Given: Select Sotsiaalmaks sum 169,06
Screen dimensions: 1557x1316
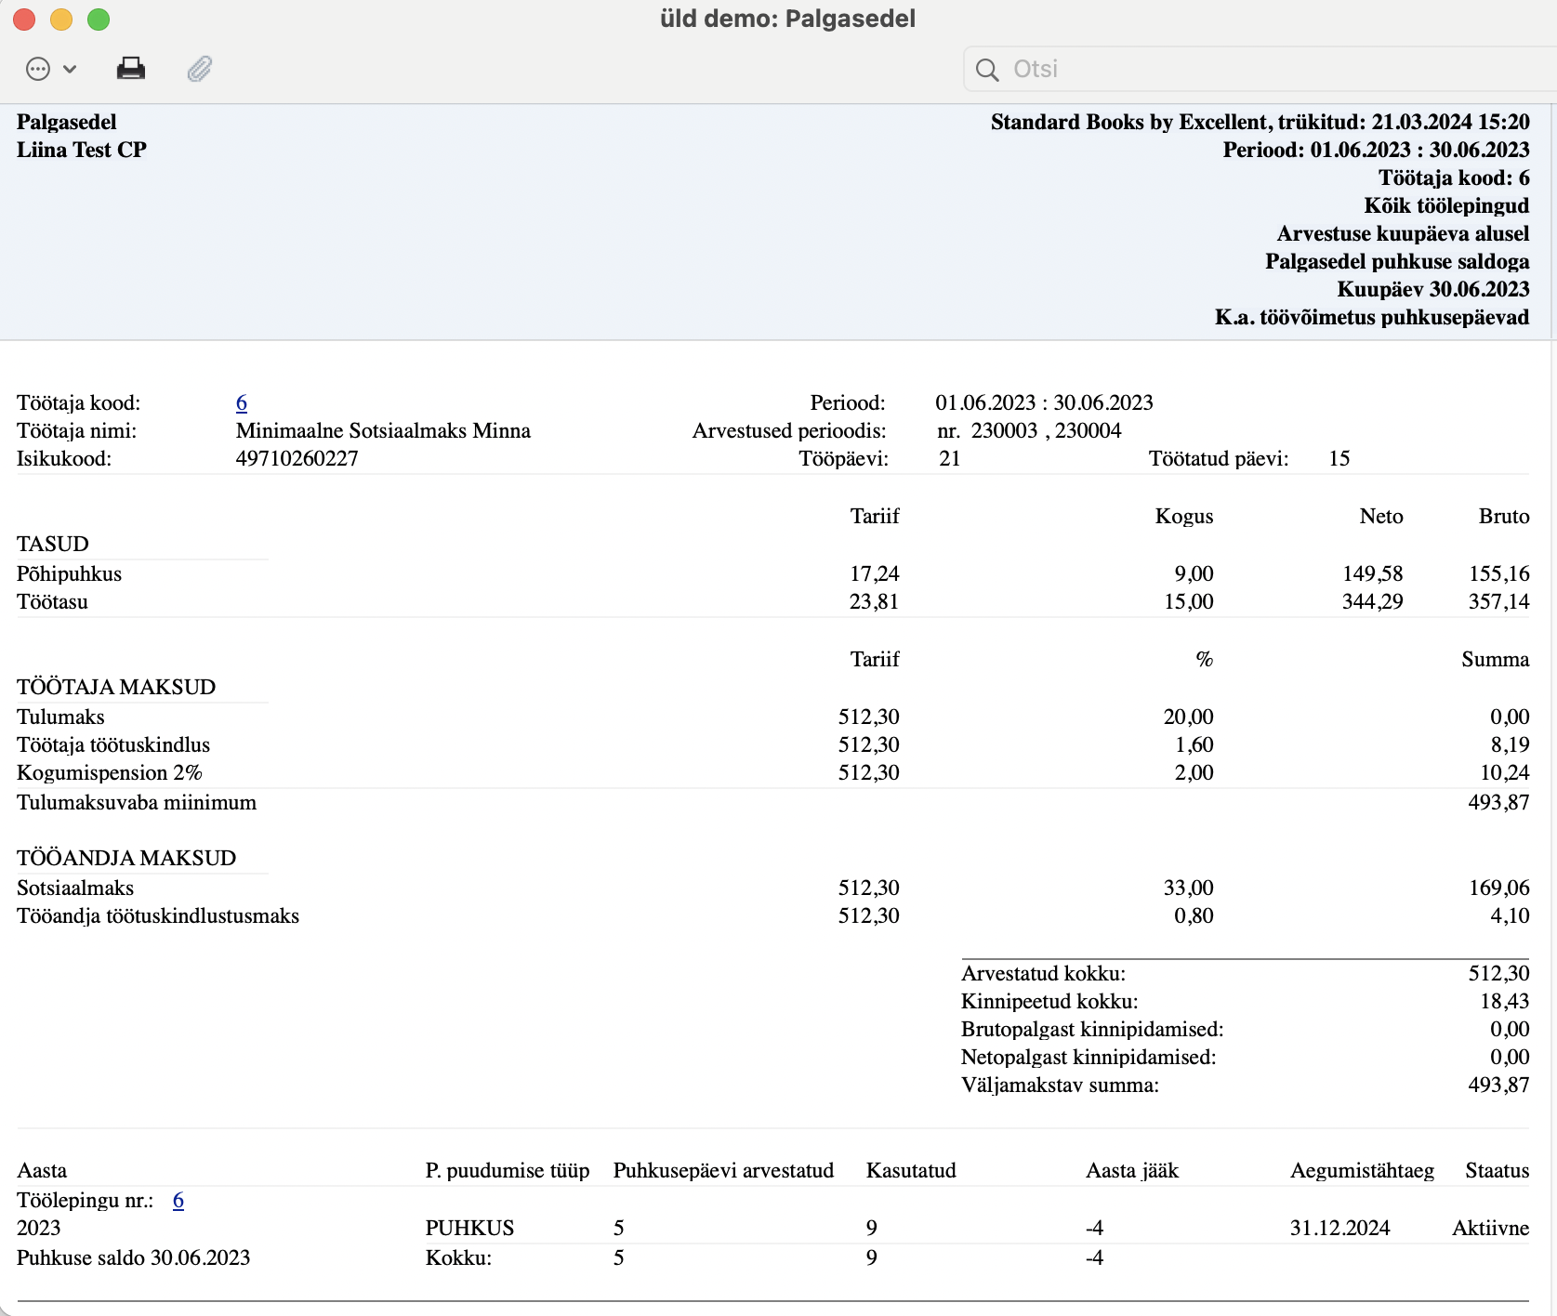Looking at the screenshot, I should pyautogui.click(x=1499, y=888).
